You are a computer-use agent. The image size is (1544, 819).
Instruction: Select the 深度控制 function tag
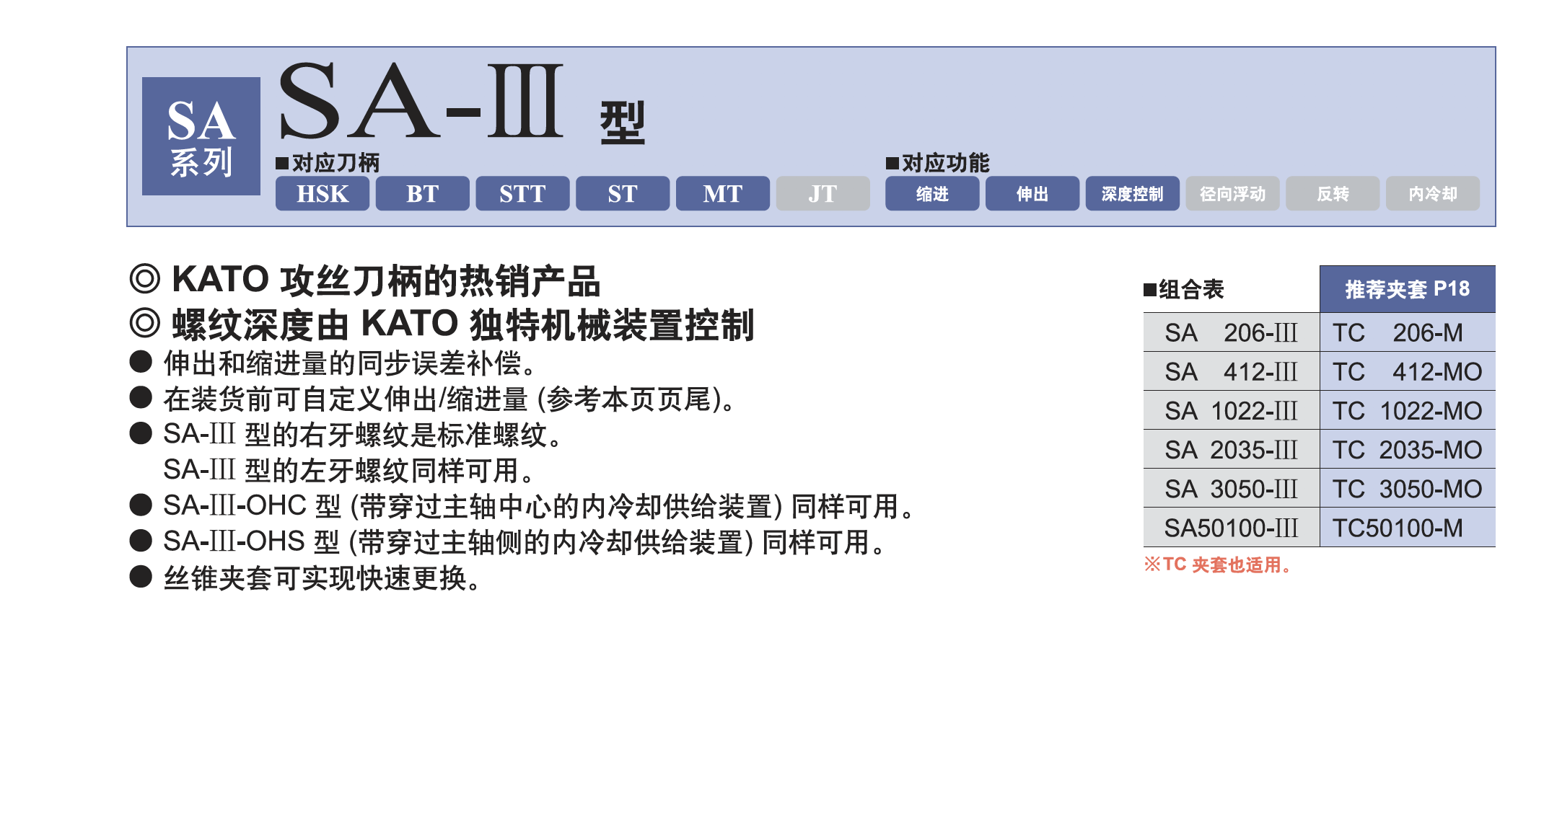point(1132,194)
